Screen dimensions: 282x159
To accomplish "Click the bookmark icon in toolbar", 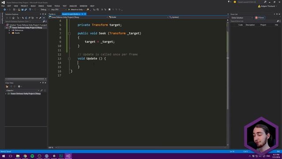I will 109,10.
